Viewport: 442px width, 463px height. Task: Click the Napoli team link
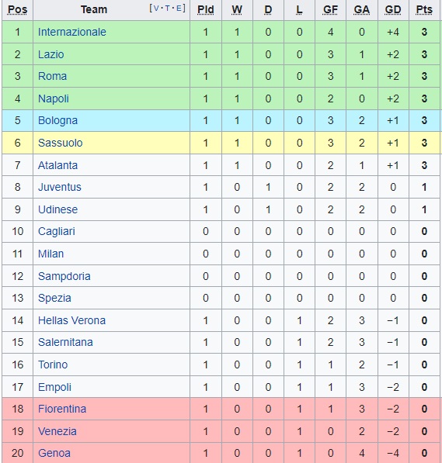coord(54,98)
